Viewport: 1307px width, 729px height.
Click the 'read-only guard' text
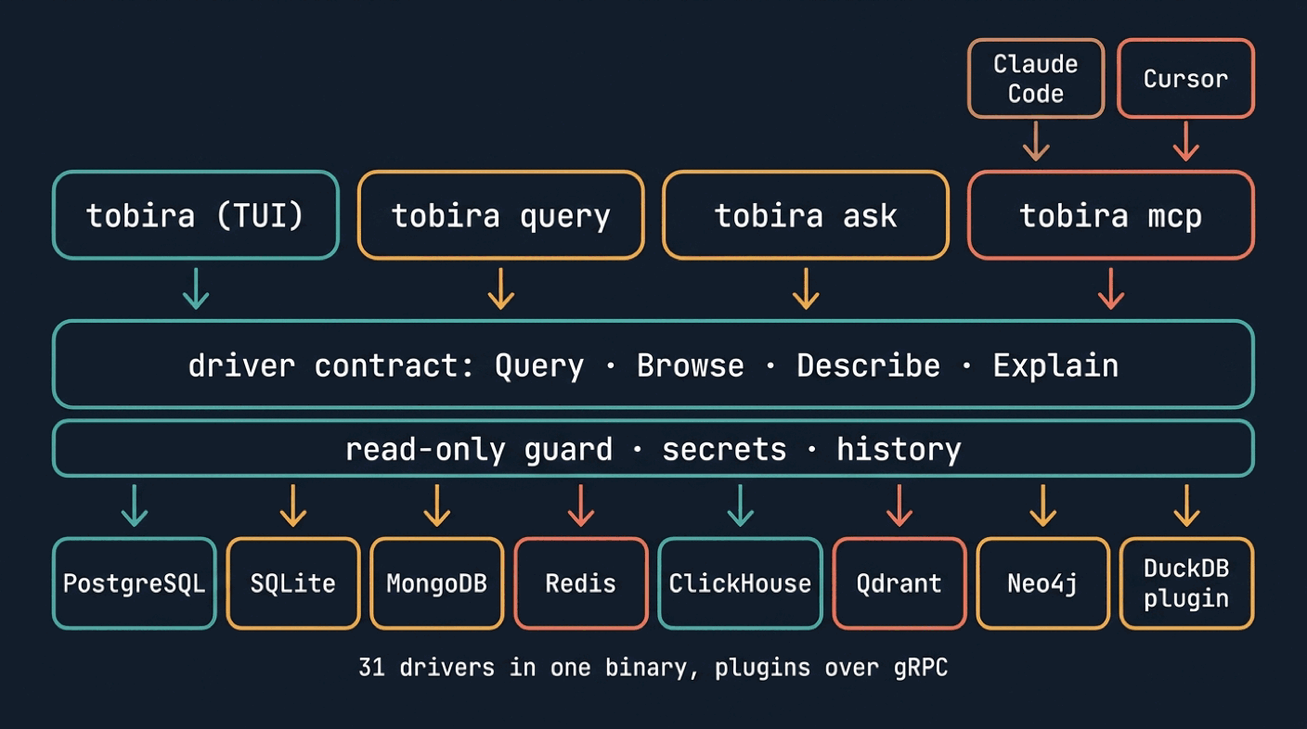(479, 450)
